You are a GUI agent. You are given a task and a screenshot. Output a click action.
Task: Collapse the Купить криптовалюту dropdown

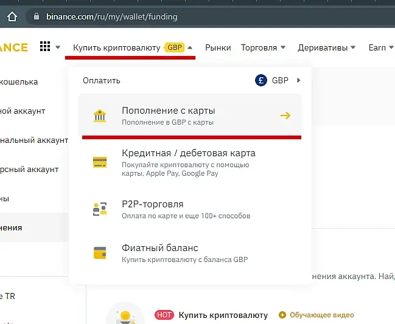coord(190,47)
